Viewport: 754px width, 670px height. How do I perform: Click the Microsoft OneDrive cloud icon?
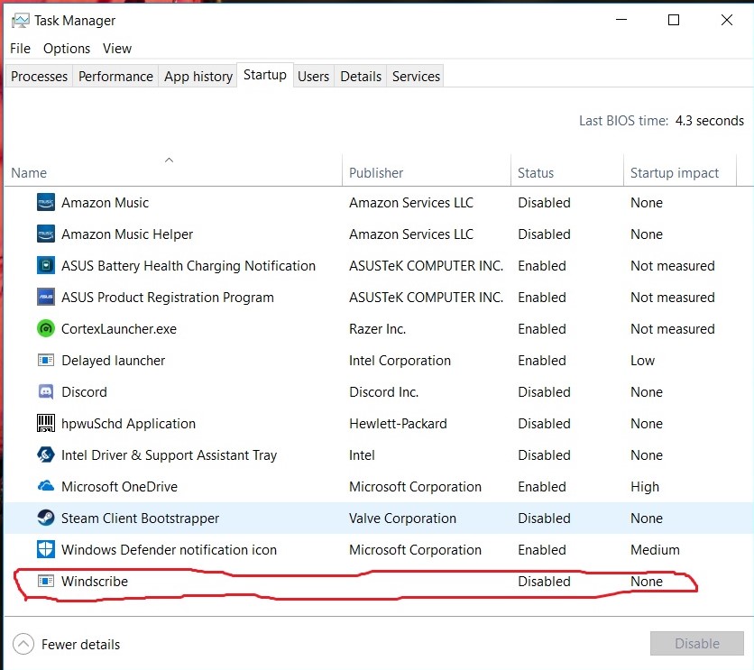pyautogui.click(x=46, y=486)
